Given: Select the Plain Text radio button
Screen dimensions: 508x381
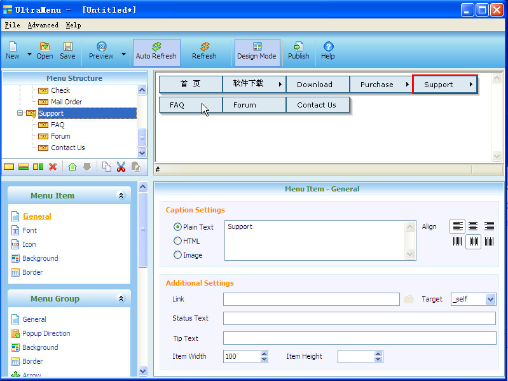Looking at the screenshot, I should point(177,227).
